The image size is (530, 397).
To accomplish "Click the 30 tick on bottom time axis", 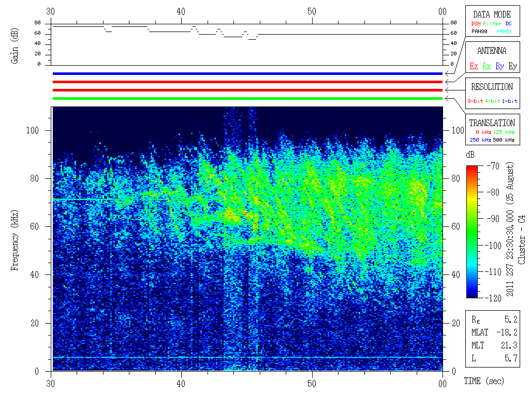I will [x=50, y=384].
